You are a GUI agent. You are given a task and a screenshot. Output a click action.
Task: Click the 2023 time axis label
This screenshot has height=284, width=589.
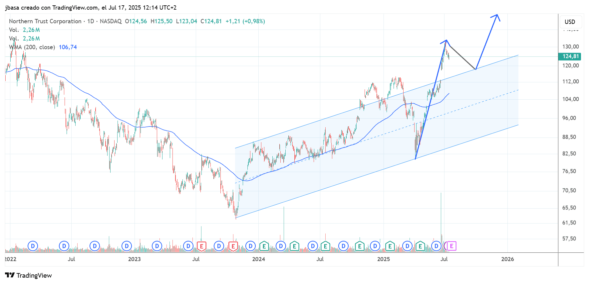(x=135, y=259)
